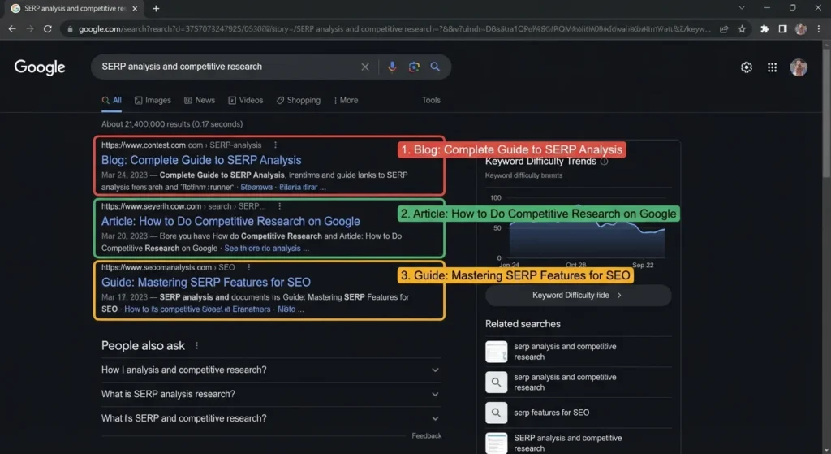The height and width of the screenshot is (454, 831).
Task: Open options for the contest.com result
Action: tap(275, 145)
